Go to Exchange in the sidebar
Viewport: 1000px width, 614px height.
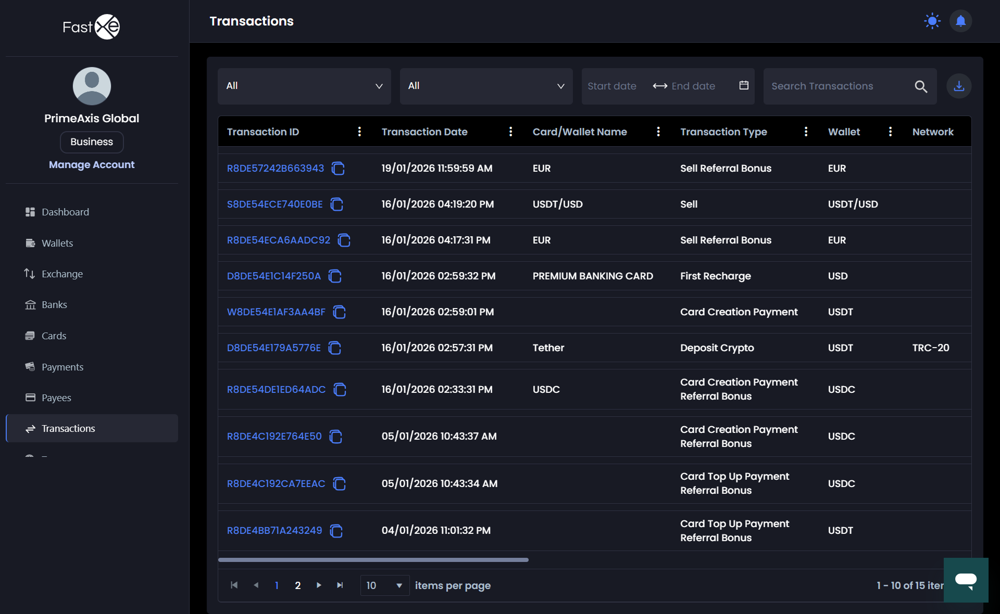click(62, 274)
